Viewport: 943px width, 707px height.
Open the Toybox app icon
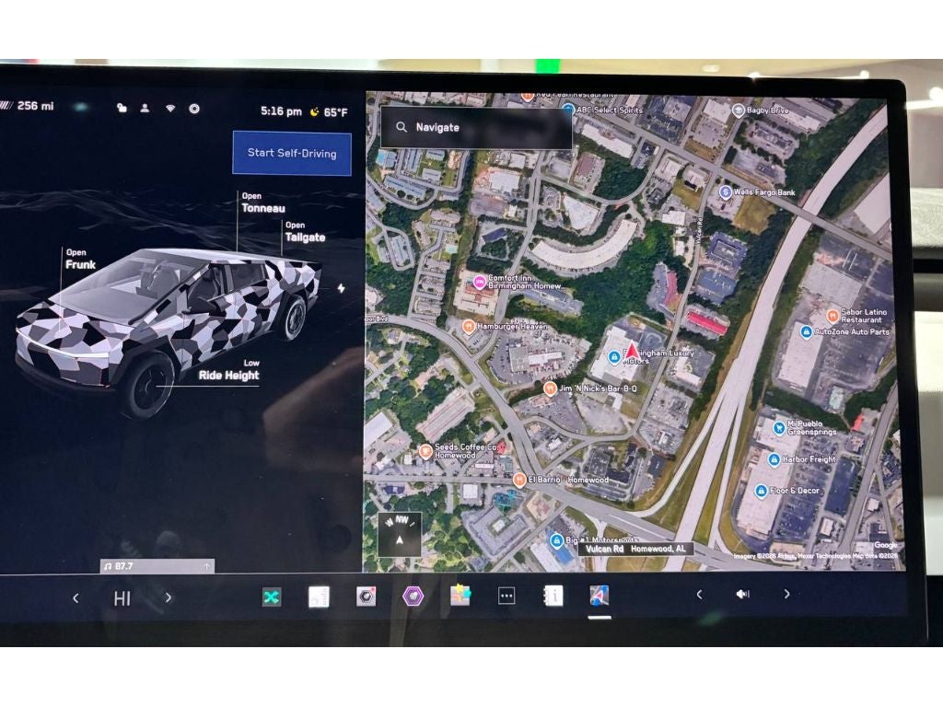pyautogui.click(x=460, y=596)
